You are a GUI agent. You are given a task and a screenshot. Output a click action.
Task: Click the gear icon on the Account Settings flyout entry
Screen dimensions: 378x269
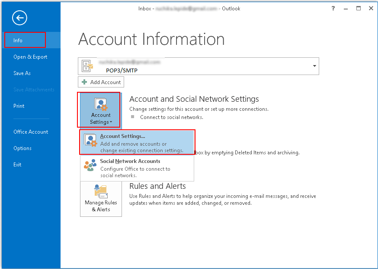point(91,139)
